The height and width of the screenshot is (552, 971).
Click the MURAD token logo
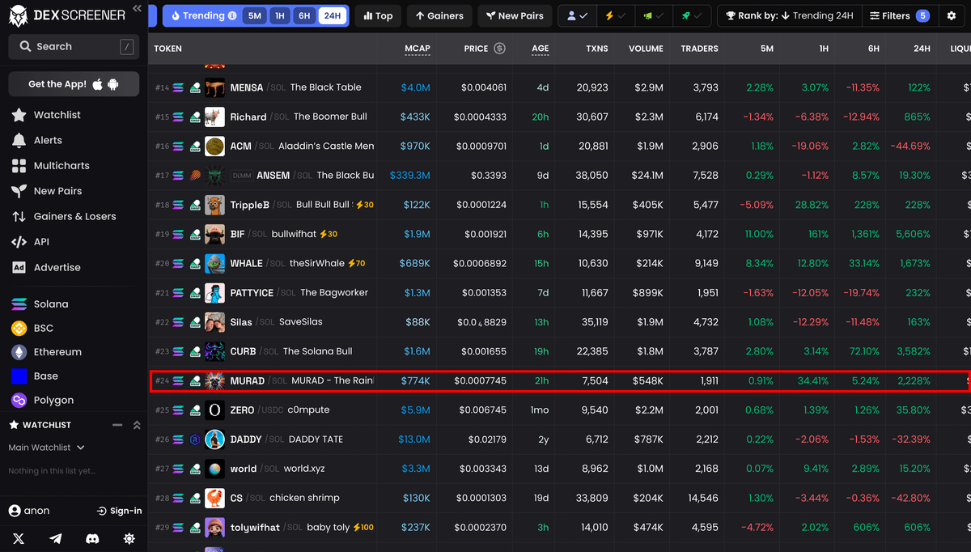click(x=214, y=380)
